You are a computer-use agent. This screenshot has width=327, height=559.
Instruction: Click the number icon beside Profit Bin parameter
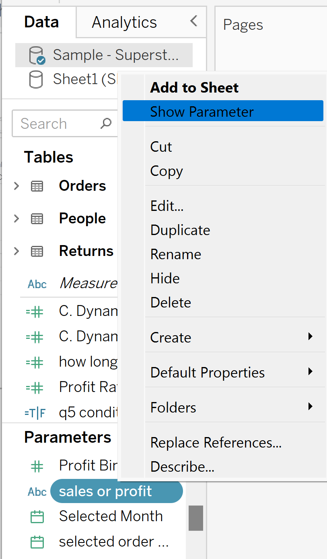coord(37,466)
